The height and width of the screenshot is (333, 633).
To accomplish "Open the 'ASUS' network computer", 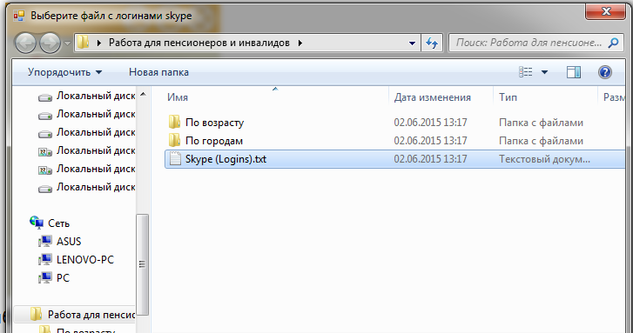I will click(x=69, y=242).
